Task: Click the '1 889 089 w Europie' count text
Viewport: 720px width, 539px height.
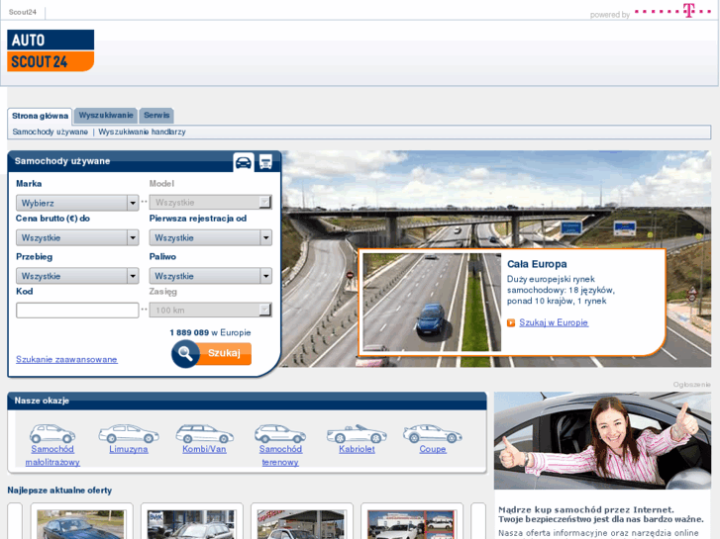Action: click(x=210, y=332)
